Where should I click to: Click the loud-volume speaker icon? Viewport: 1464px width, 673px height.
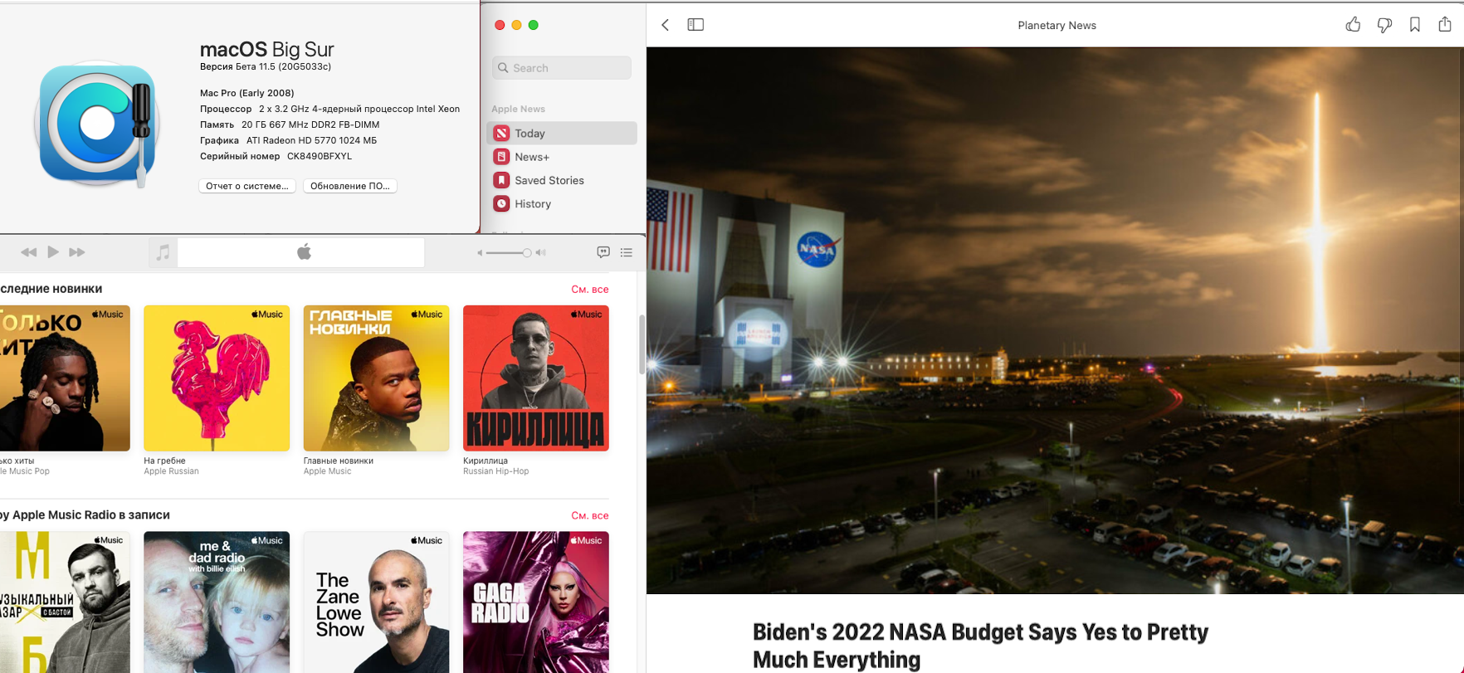tap(541, 252)
